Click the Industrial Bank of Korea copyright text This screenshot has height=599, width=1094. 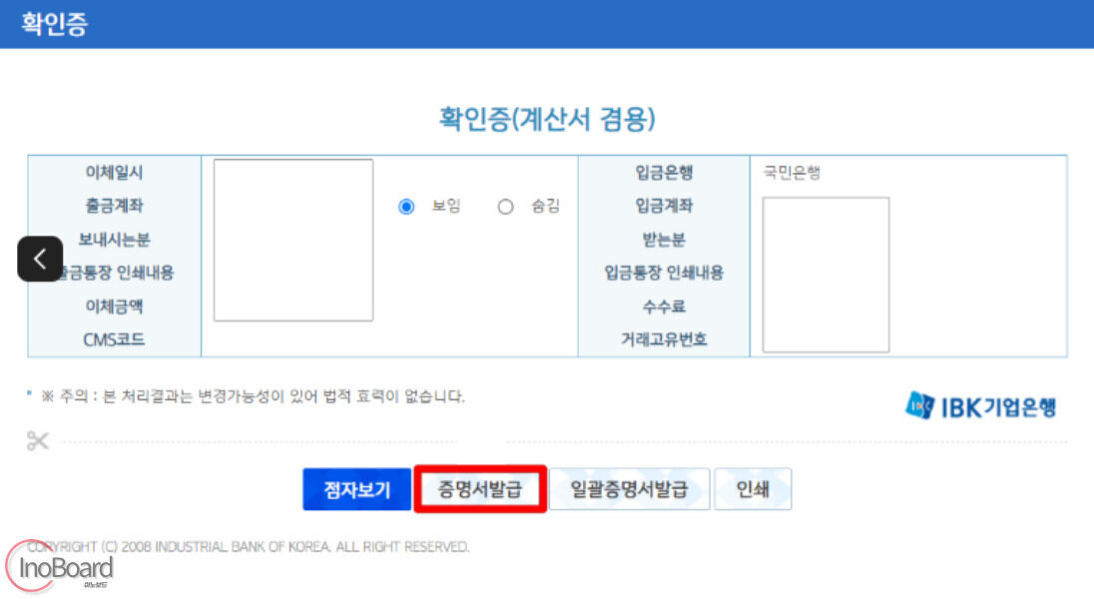pos(248,547)
